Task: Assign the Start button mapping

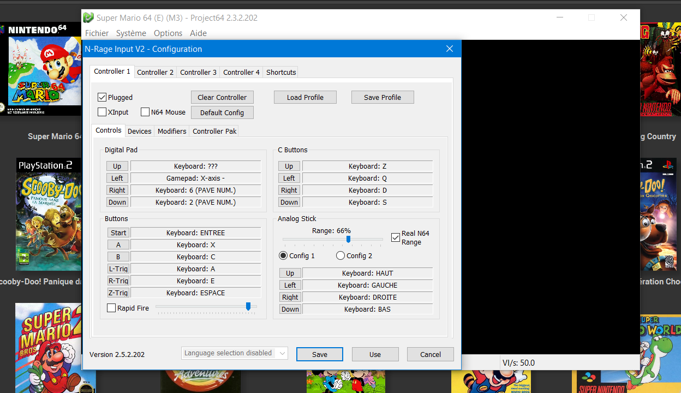Action: pos(118,233)
